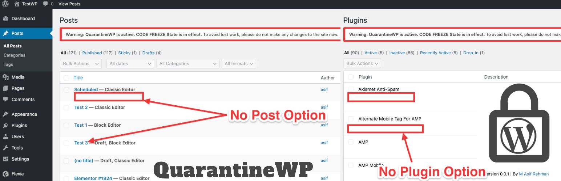
Task: Filter posts by Published (117)
Action: coord(97,53)
